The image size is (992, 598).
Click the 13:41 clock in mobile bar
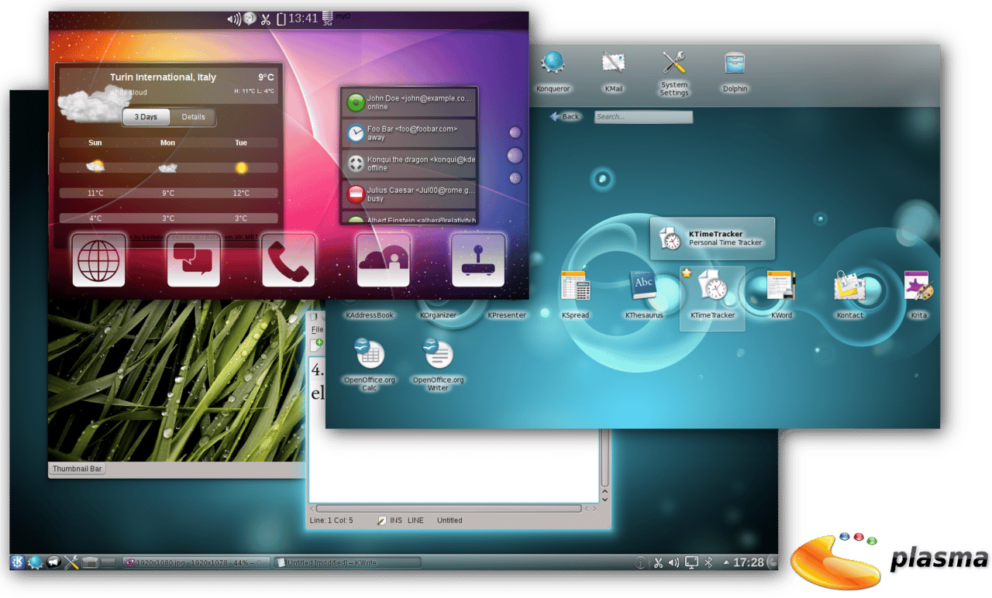pos(303,19)
